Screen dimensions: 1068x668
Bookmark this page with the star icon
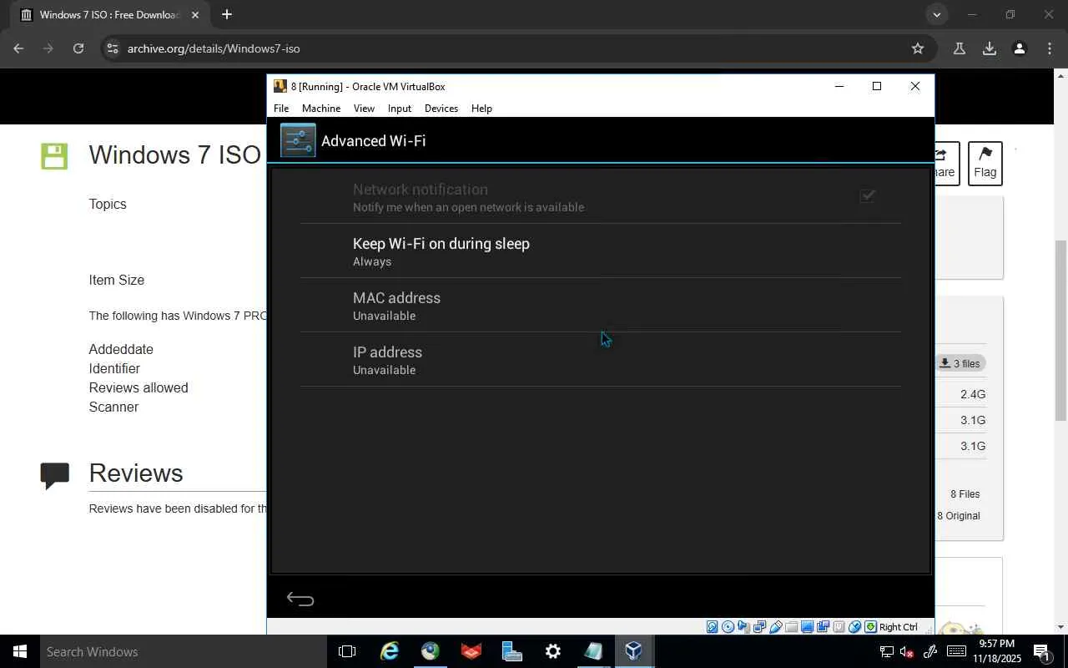point(918,48)
